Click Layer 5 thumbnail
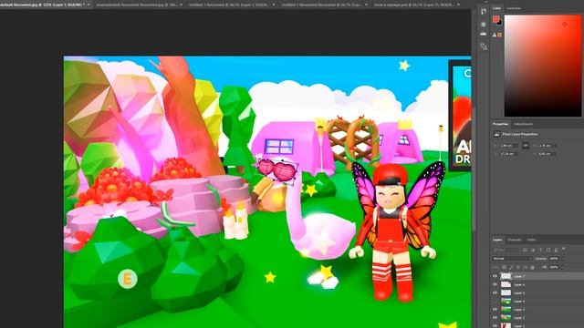This screenshot has width=584, height=328. (x=506, y=292)
